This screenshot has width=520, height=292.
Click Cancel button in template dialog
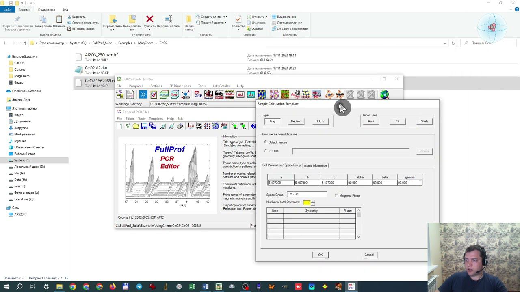click(369, 255)
